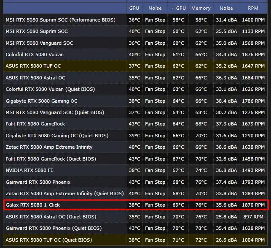Click Gigabyte RTX 5080 Gaming OC (Quiet BIOS) name
Viewport: 271px width, 248px height.
coord(57,136)
